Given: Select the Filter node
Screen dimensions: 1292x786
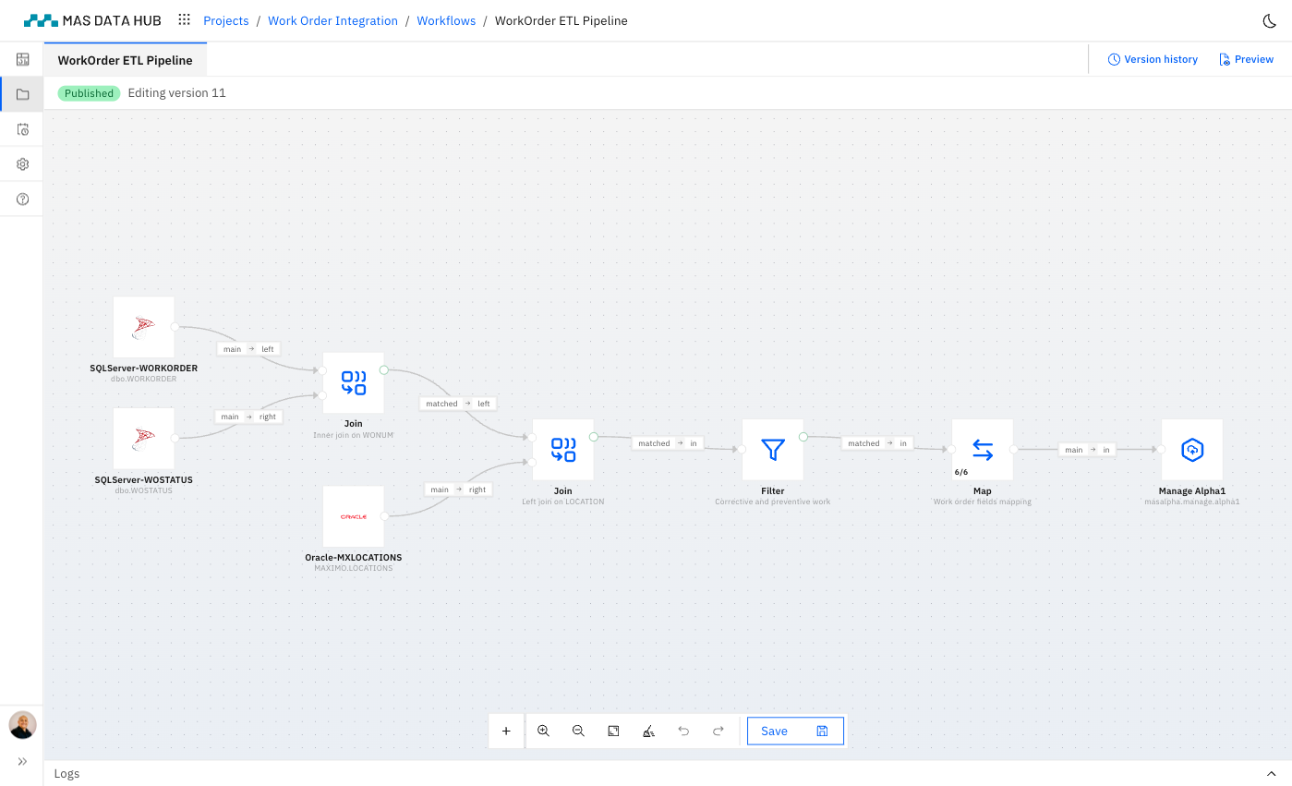Looking at the screenshot, I should pyautogui.click(x=772, y=450).
